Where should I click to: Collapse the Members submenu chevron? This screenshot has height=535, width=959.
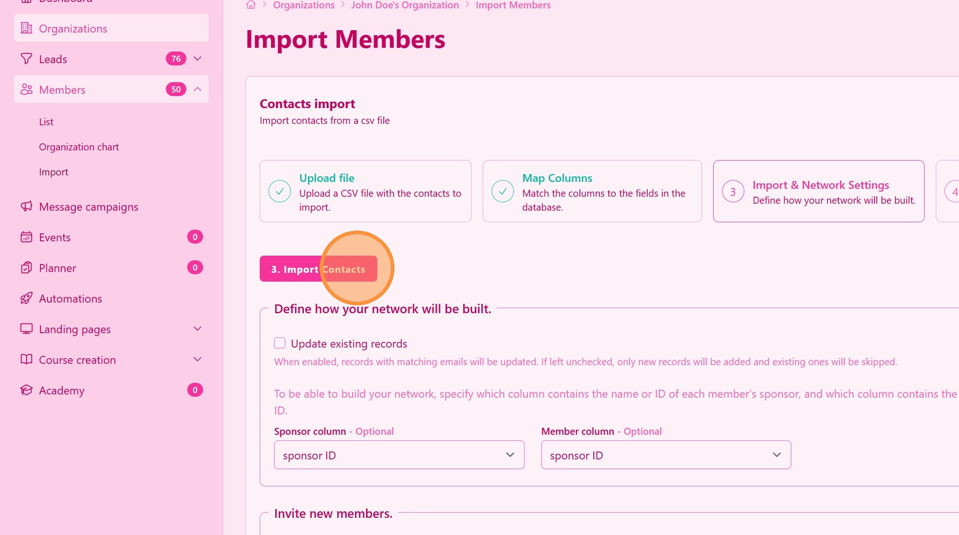[x=197, y=89]
